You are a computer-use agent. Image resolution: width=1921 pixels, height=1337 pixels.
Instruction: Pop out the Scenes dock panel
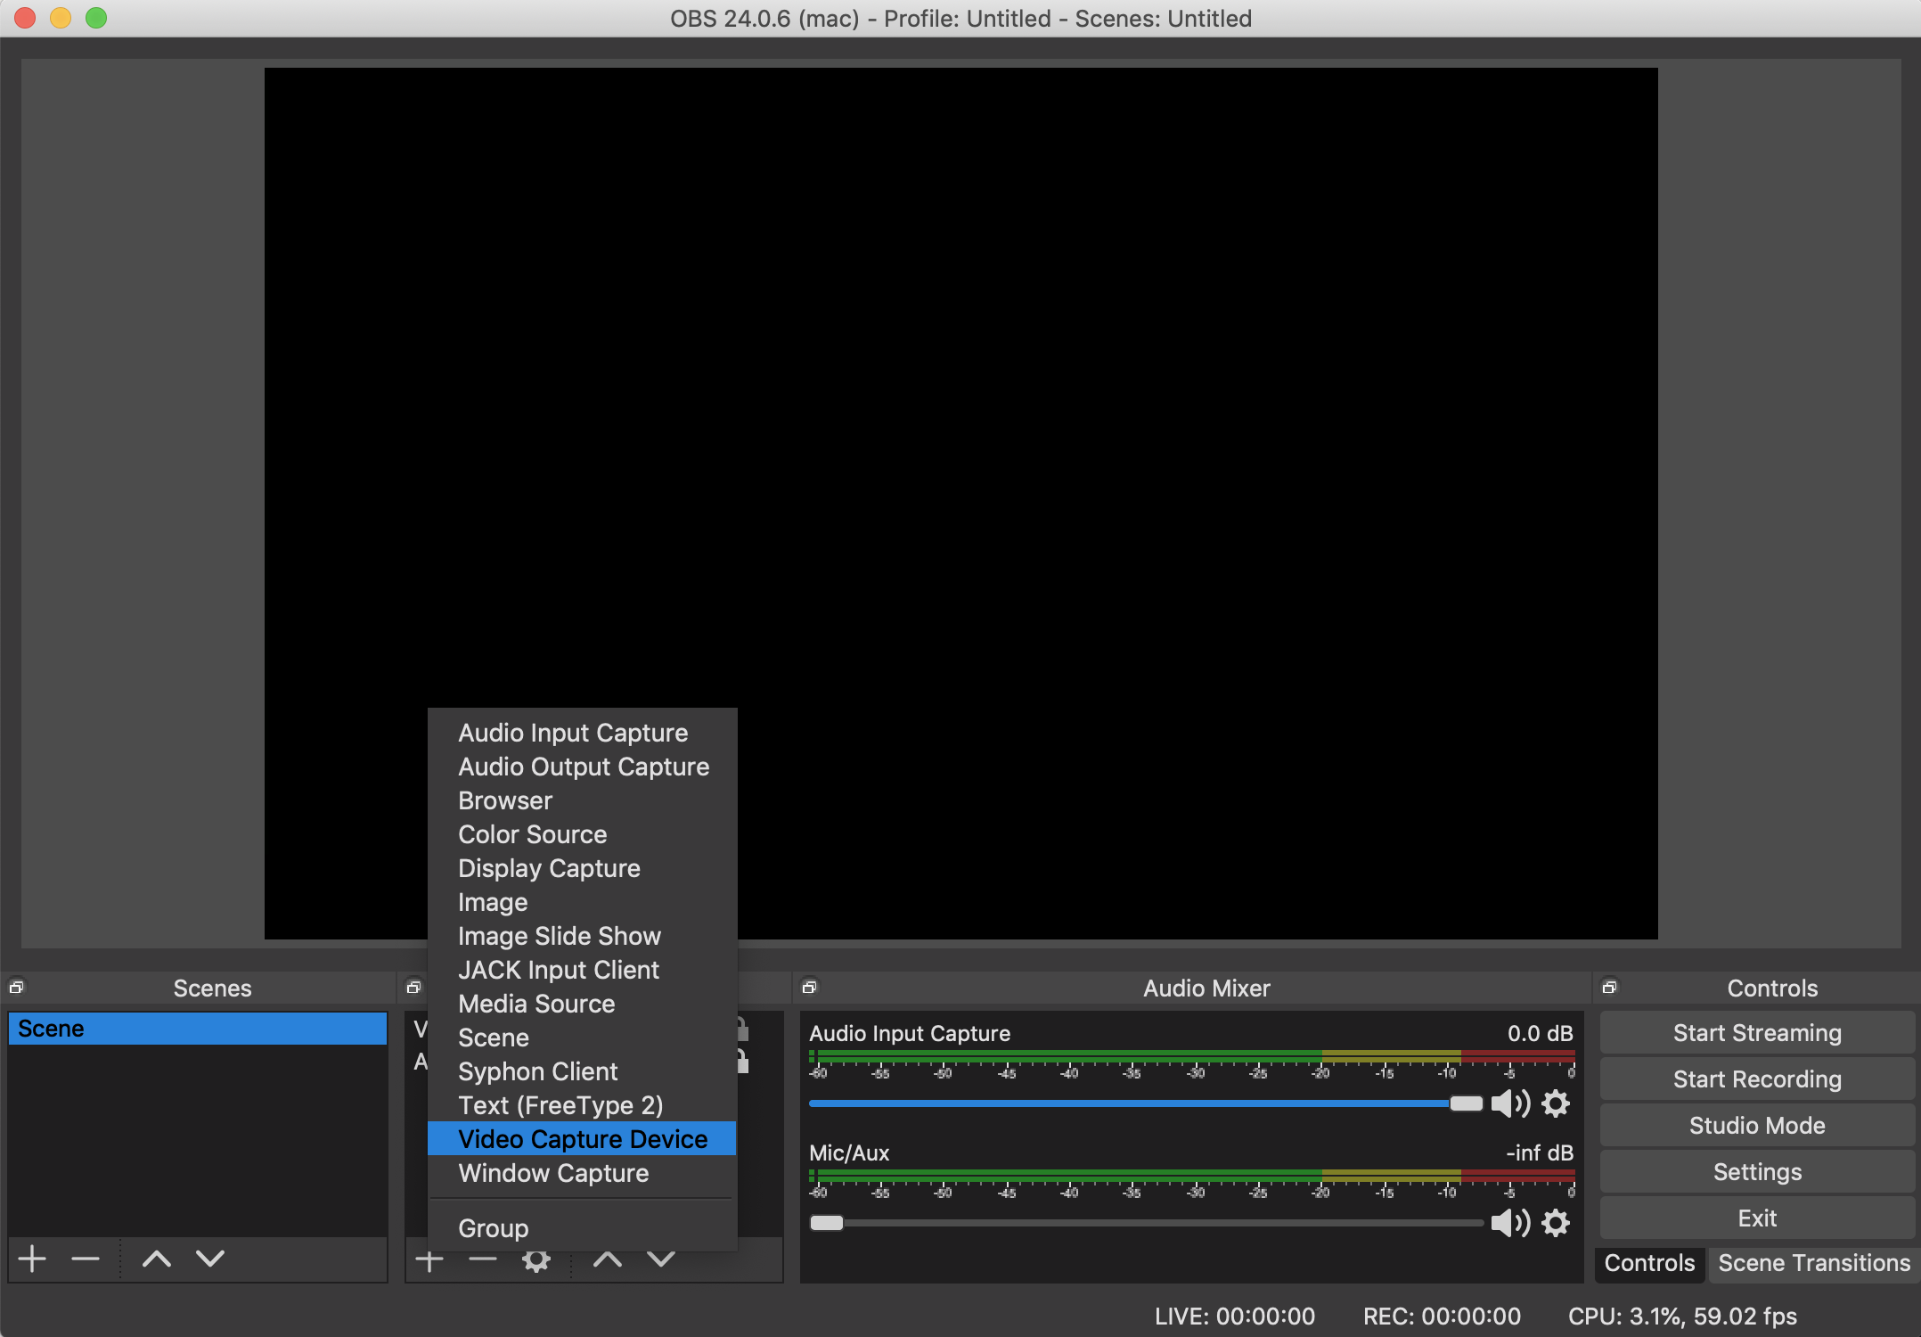(x=16, y=988)
